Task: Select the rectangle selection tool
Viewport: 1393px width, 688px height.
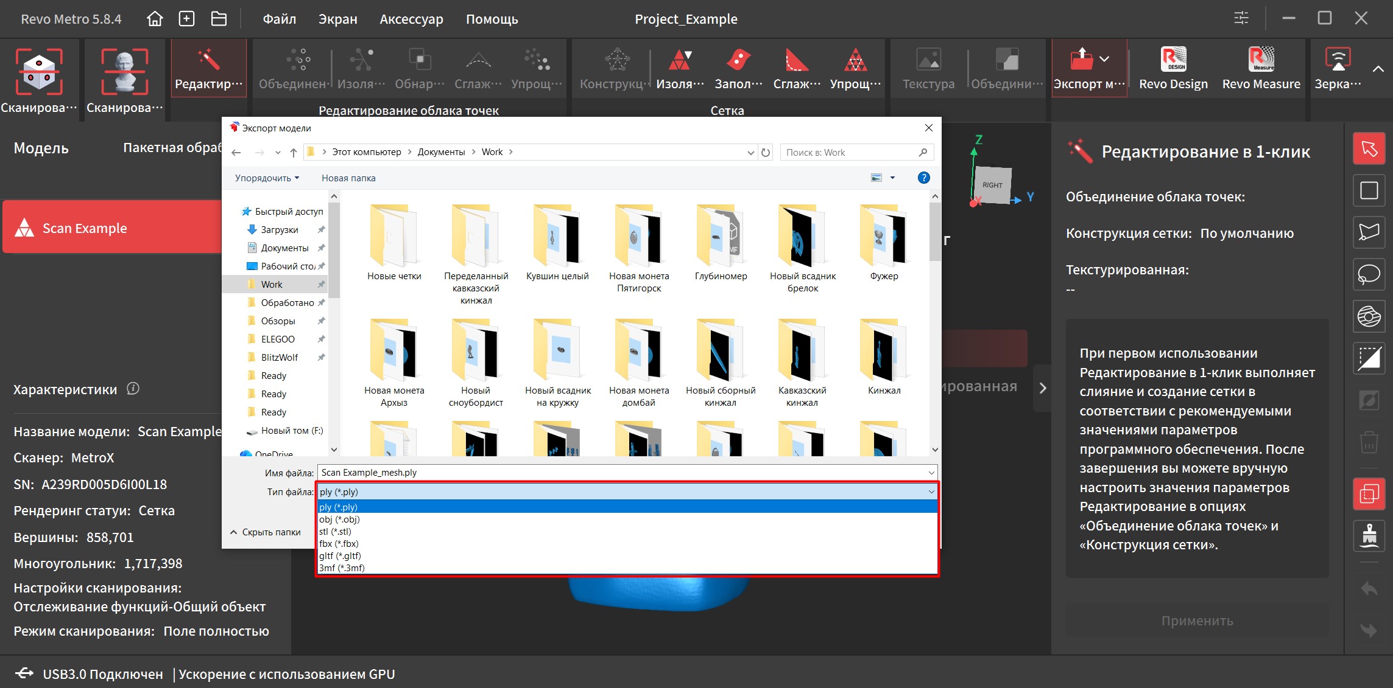Action: pos(1369,190)
